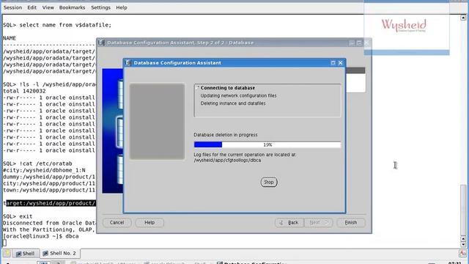Click the 'total 1420032' line in terminal

pyautogui.click(x=24, y=91)
